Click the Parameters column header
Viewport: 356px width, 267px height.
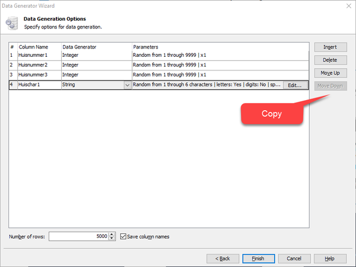[220, 46]
